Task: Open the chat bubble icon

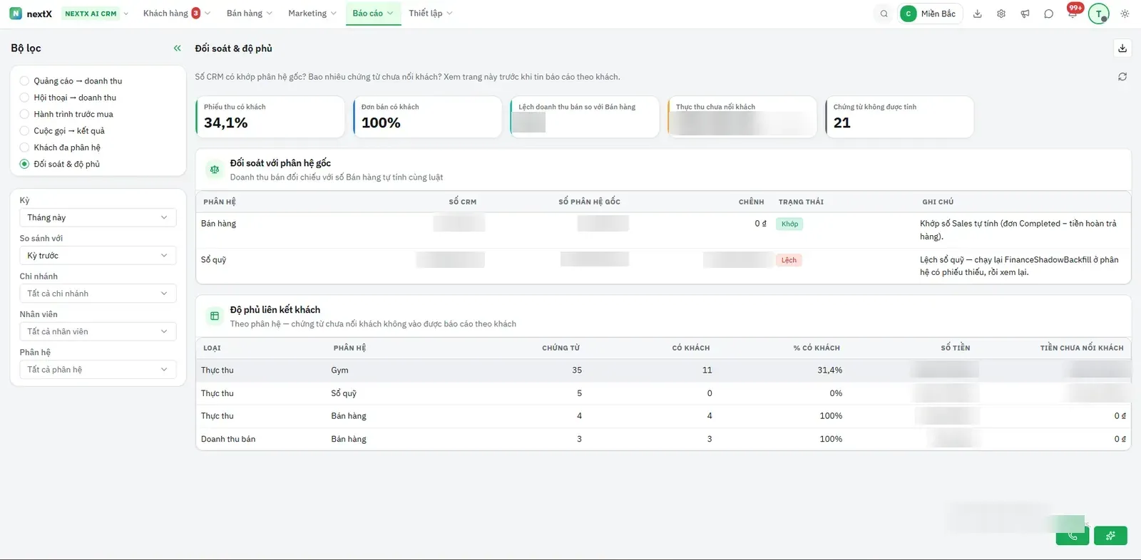Action: 1048,14
